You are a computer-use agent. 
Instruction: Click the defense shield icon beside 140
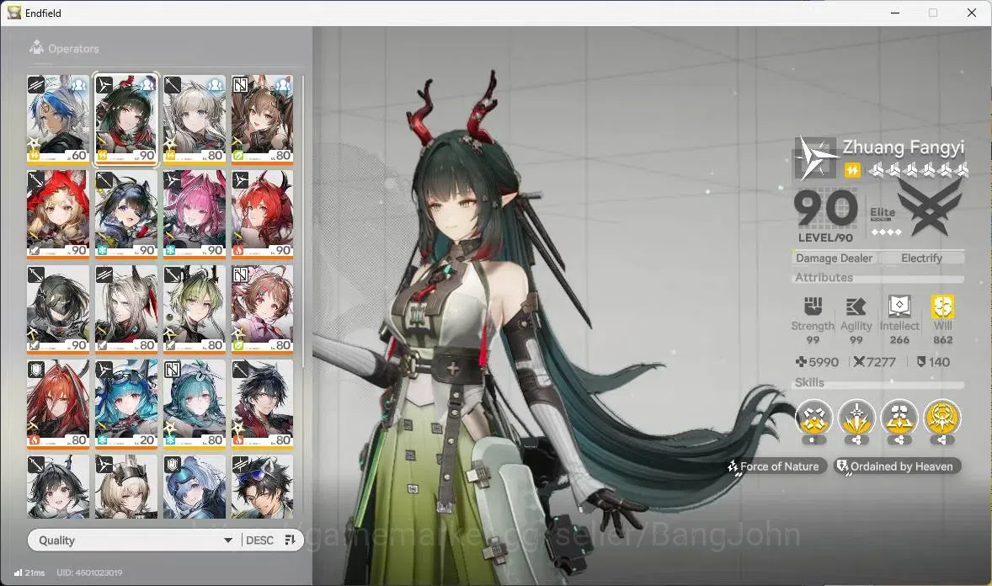(x=921, y=361)
